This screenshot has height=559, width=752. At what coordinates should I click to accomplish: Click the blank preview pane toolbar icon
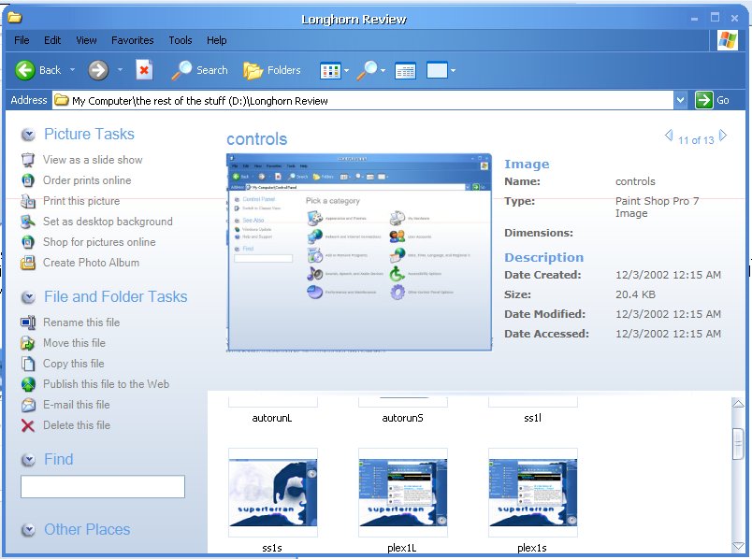pos(437,70)
